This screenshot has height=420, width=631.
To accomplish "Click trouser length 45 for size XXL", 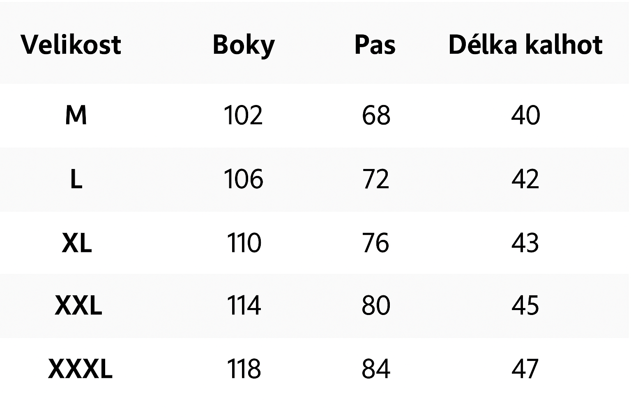I will 525,306.
